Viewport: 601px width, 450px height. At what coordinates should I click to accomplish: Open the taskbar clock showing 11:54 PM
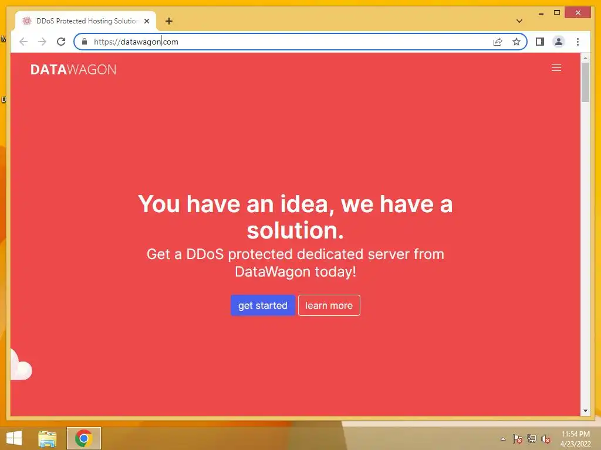tap(575, 439)
